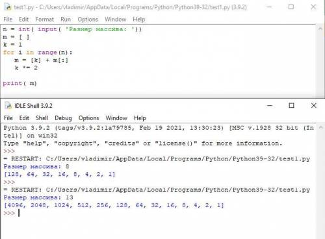The width and height of the screenshot is (325, 239).
Task: Maximize the IDLE Shell window
Action: point(292,105)
